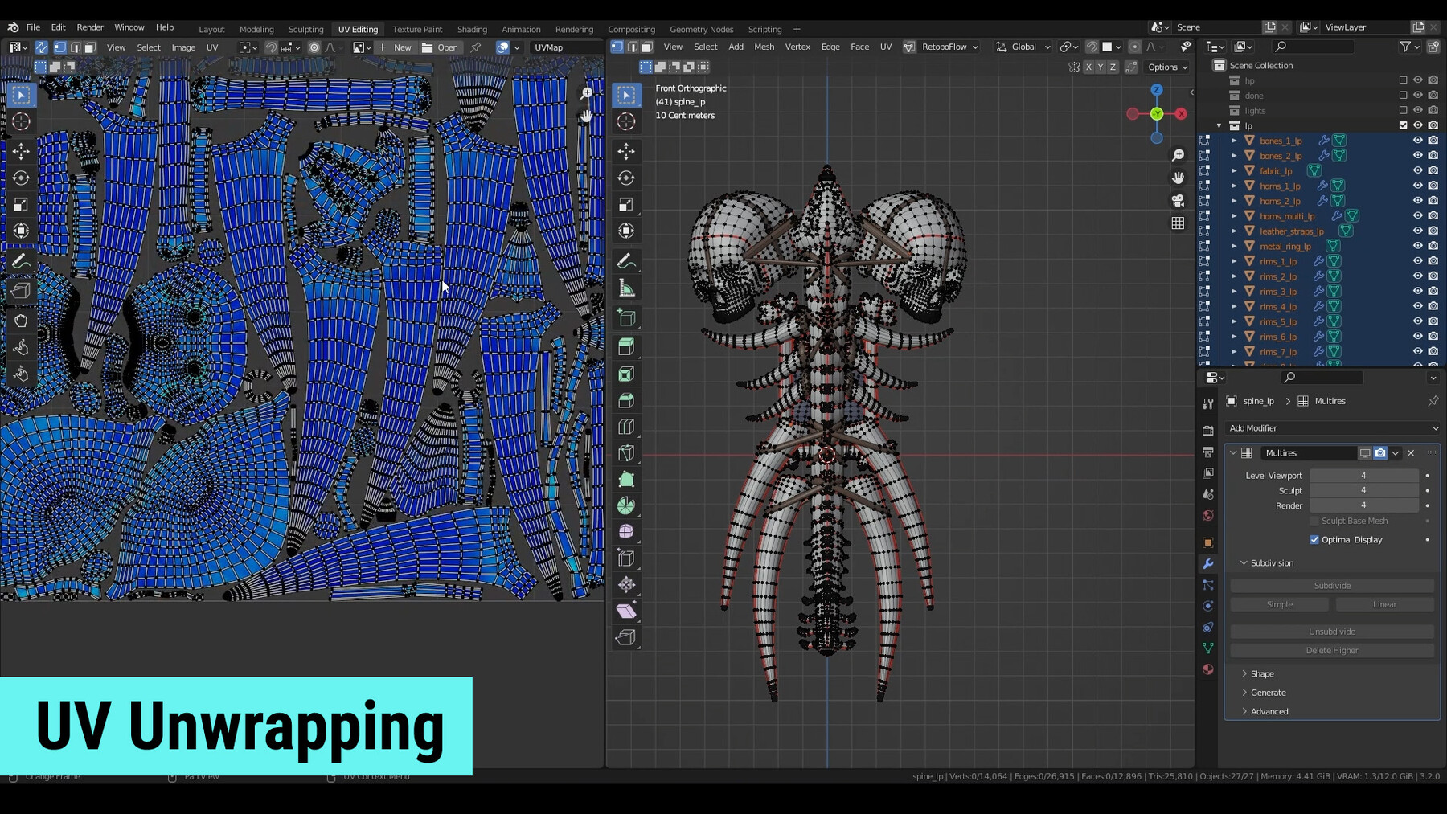Hide fabric_lp using its eye toggle
The height and width of the screenshot is (814, 1447).
pos(1418,171)
